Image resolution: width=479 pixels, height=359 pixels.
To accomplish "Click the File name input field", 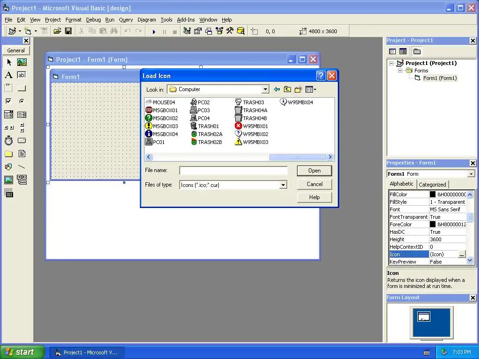I will [233, 171].
